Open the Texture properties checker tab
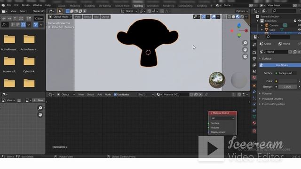Image resolution: width=301 pixels, height=169 pixels. 254,131
